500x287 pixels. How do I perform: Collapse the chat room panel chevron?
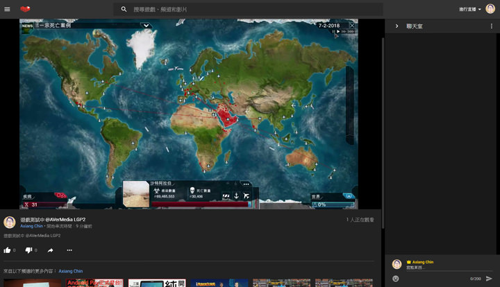(397, 26)
